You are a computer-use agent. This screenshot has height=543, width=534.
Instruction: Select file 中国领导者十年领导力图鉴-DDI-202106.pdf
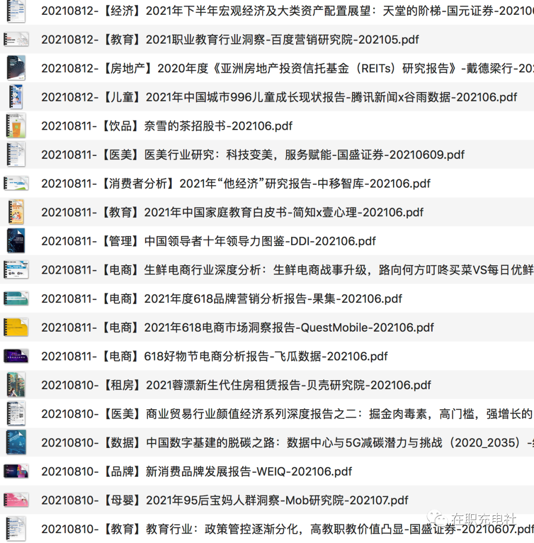pyautogui.click(x=209, y=241)
